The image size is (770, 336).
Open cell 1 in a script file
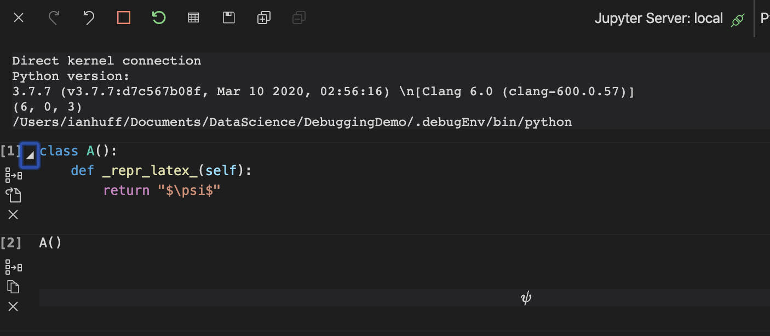14,194
